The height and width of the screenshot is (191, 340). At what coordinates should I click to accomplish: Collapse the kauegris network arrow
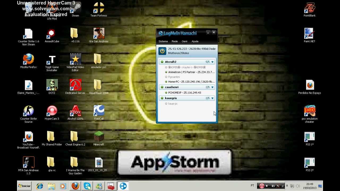pyautogui.click(x=212, y=98)
